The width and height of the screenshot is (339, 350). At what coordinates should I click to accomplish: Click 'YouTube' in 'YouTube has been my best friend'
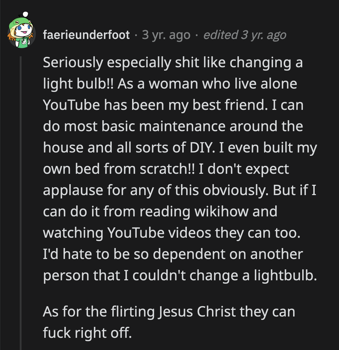(x=71, y=105)
